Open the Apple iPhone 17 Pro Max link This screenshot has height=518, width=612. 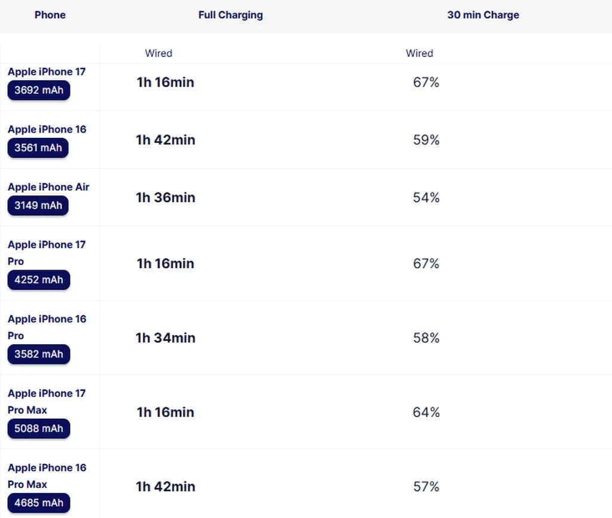47,401
